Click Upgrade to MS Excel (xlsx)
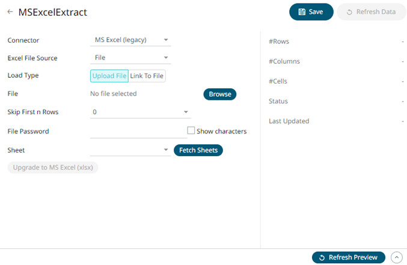The image size is (407, 265). (53, 167)
